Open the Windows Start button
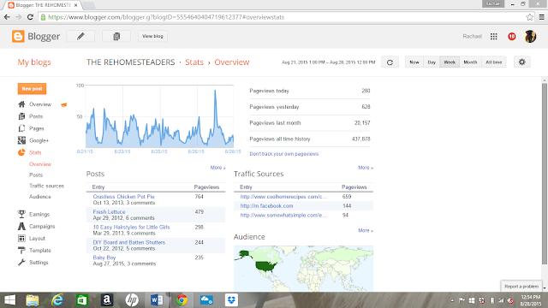Viewport: 548px width, 308px height. click(x=9, y=300)
